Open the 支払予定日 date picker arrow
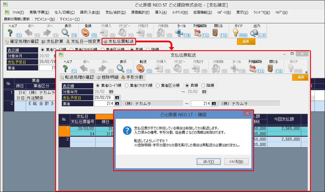Image resolution: width=325 pixels, height=192 pixels. [117, 98]
